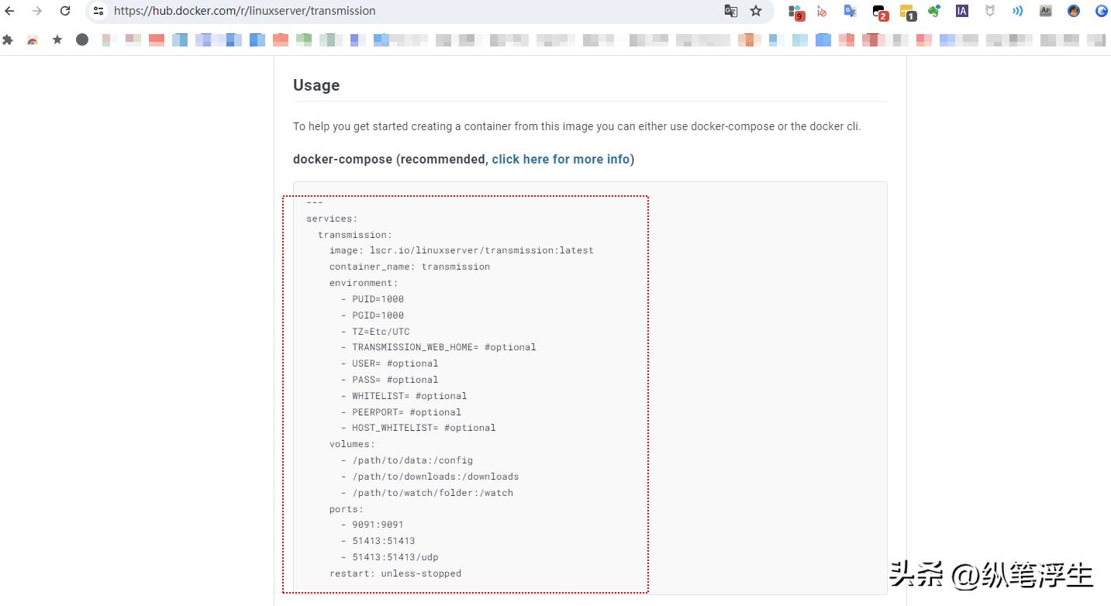Go back to the previous page

pos(10,11)
